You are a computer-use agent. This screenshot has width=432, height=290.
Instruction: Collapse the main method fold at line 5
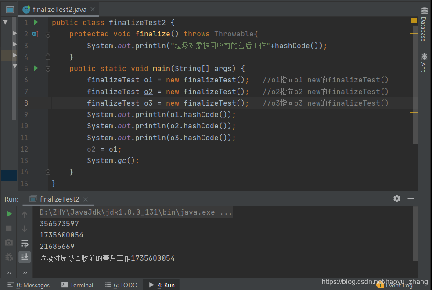(x=48, y=68)
